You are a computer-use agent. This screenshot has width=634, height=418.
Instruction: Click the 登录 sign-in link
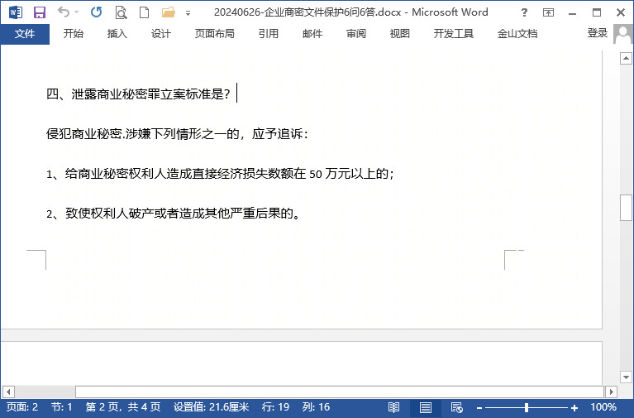pyautogui.click(x=597, y=33)
